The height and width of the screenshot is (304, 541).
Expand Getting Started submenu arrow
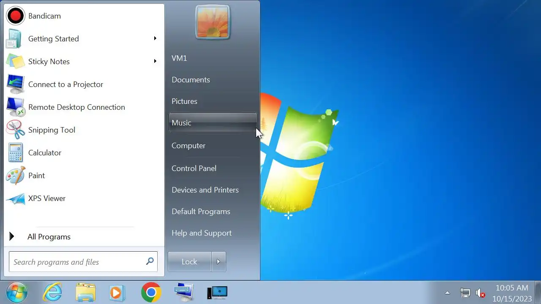(x=155, y=38)
